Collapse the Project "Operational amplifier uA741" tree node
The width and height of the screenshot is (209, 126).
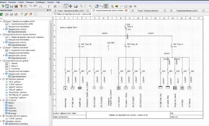1,21
